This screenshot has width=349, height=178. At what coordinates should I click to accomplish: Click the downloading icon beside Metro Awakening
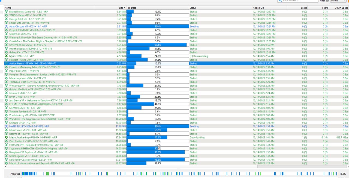tap(6, 137)
